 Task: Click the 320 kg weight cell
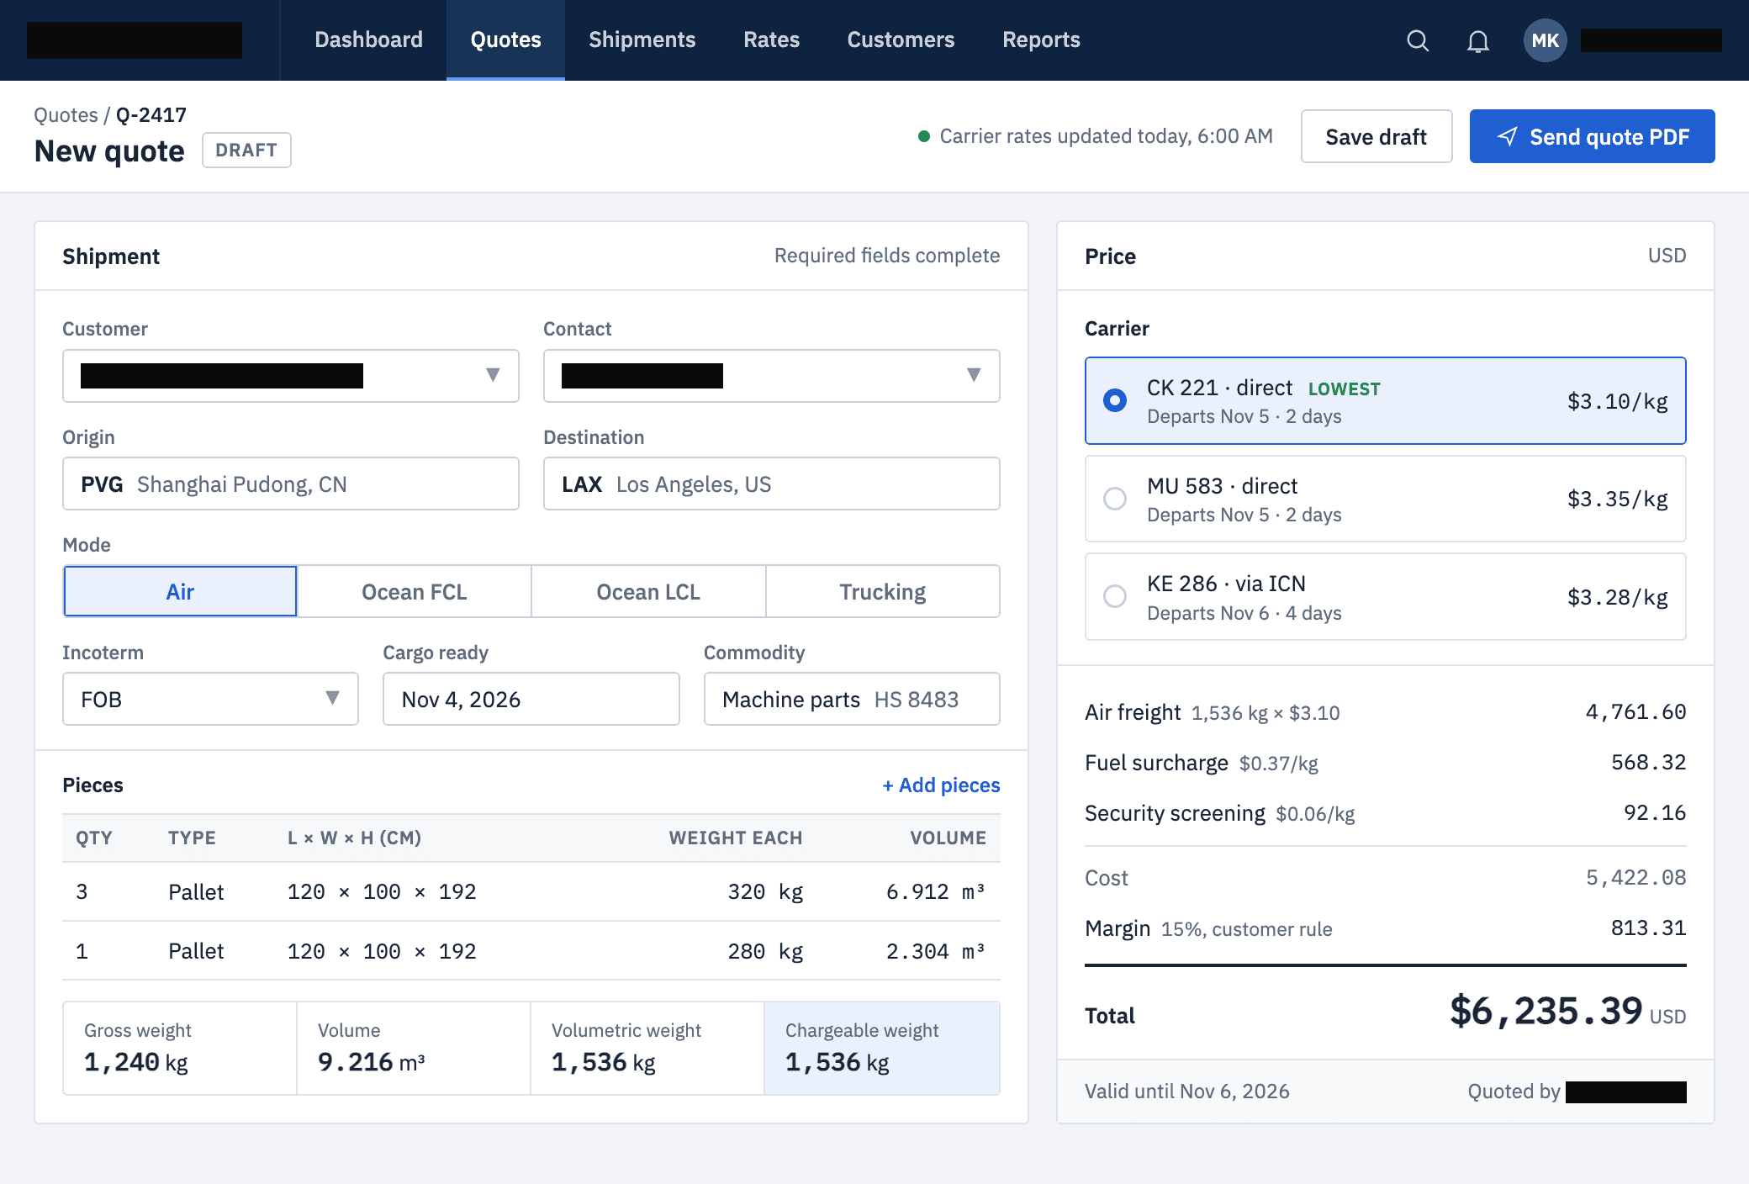(765, 891)
